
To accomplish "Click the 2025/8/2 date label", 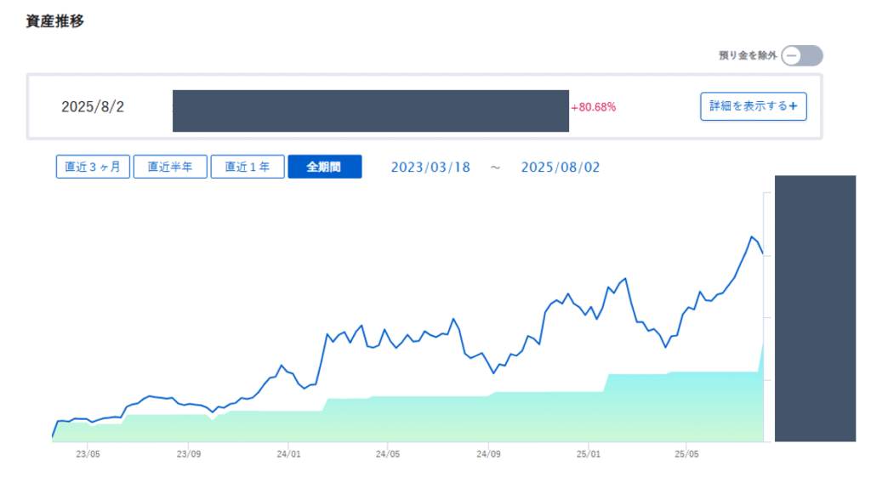I will click(93, 106).
